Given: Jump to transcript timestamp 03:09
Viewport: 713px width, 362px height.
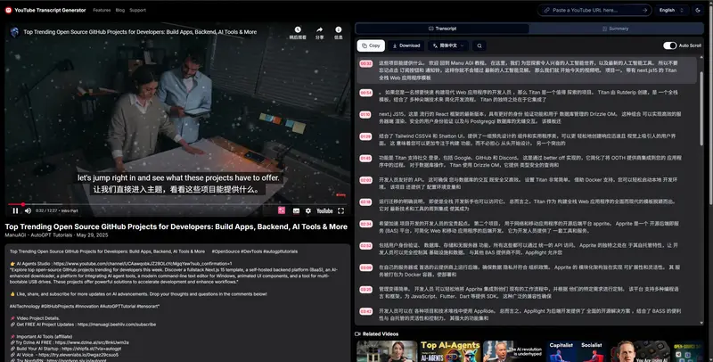Looking at the screenshot, I should coord(366,267).
